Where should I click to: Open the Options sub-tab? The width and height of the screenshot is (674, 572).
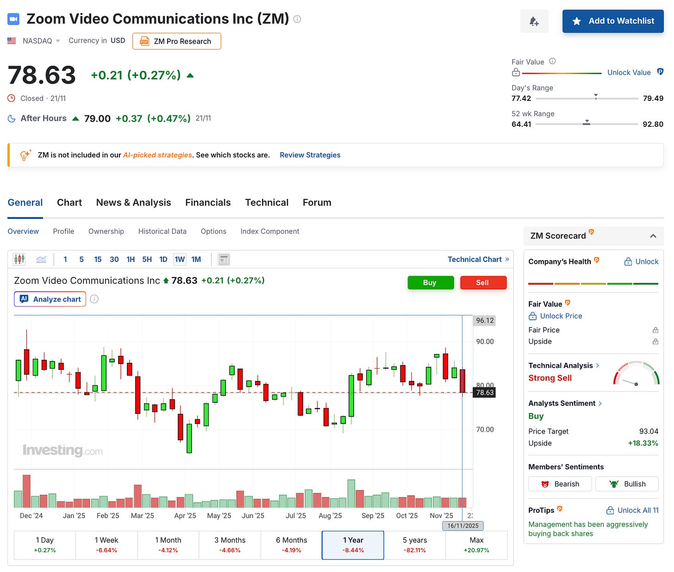213,231
